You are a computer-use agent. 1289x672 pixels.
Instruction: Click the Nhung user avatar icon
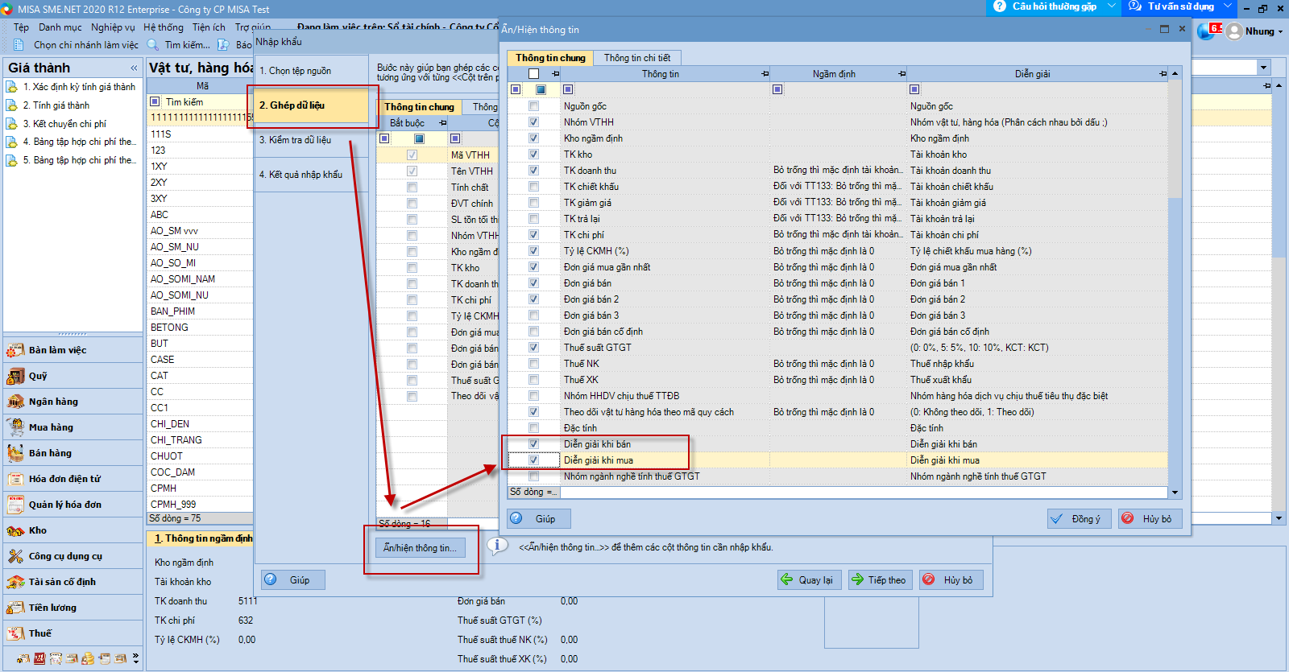pyautogui.click(x=1234, y=31)
